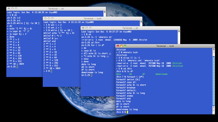Click the green 'df' entry in ls d* output
This screenshot has height=122, width=218.
144,74
